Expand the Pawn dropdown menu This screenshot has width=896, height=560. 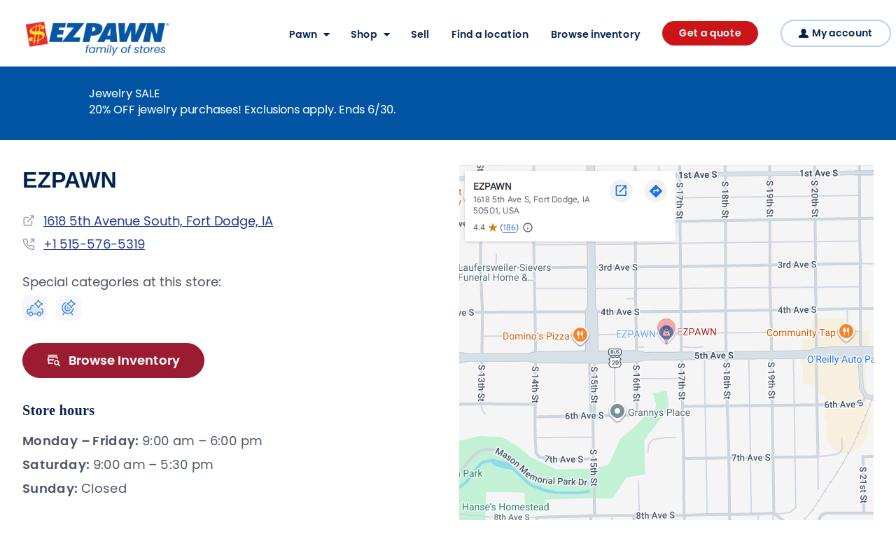coord(309,34)
